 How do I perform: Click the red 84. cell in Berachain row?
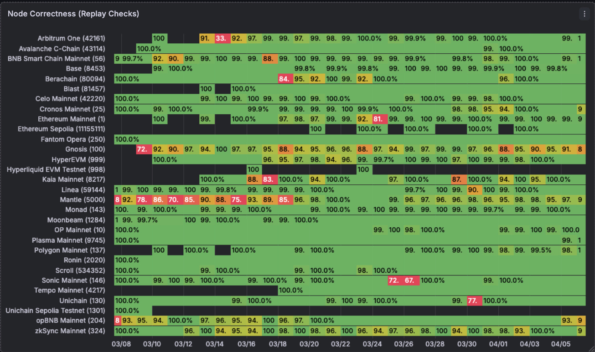click(286, 79)
